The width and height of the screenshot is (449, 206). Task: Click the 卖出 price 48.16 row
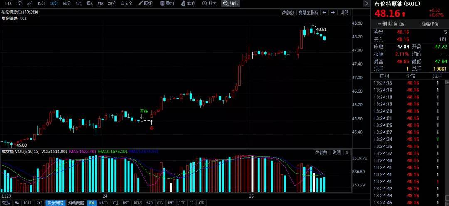[x=410, y=32]
